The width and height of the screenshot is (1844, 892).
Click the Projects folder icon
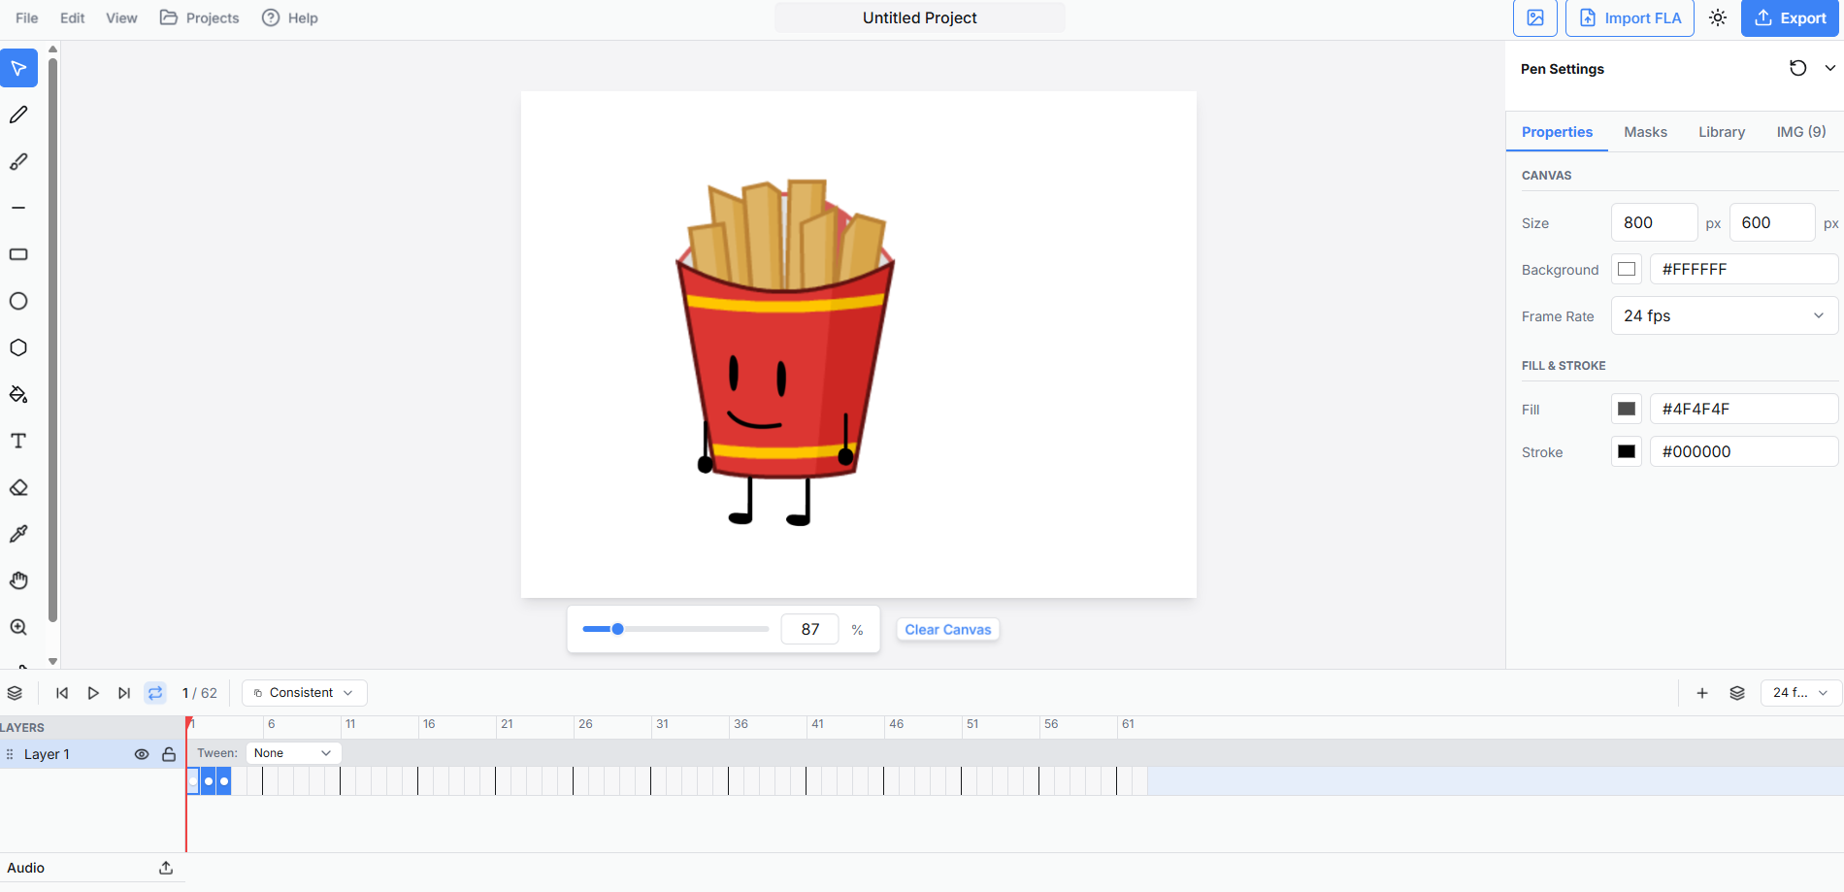169,17
